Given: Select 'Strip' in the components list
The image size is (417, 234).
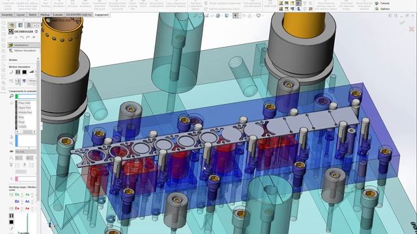Looking at the screenshot, I should pos(21,117).
